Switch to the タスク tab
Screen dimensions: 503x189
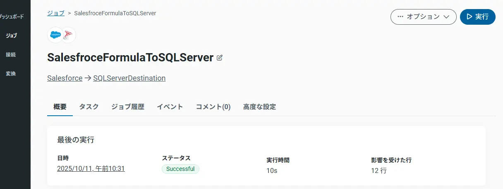point(89,107)
